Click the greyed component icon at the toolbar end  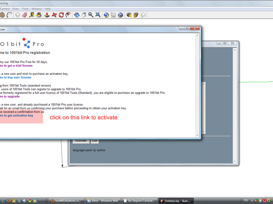click(143, 15)
